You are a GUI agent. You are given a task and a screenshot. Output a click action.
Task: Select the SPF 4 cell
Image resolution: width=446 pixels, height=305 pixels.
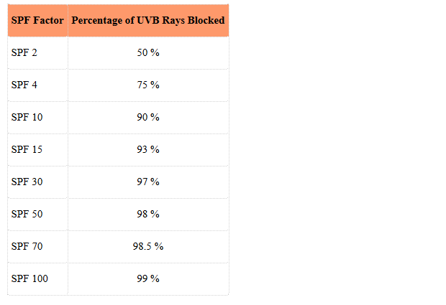pos(37,85)
